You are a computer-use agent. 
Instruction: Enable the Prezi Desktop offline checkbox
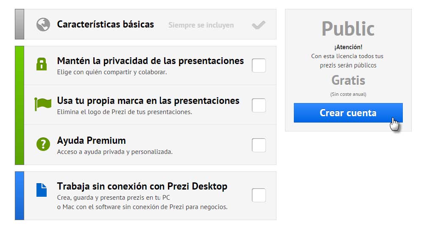coord(259,195)
